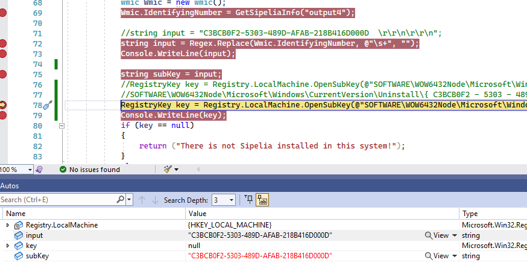The width and height of the screenshot is (527, 277).
Task: Click View visualizer for input value
Action: point(437,235)
